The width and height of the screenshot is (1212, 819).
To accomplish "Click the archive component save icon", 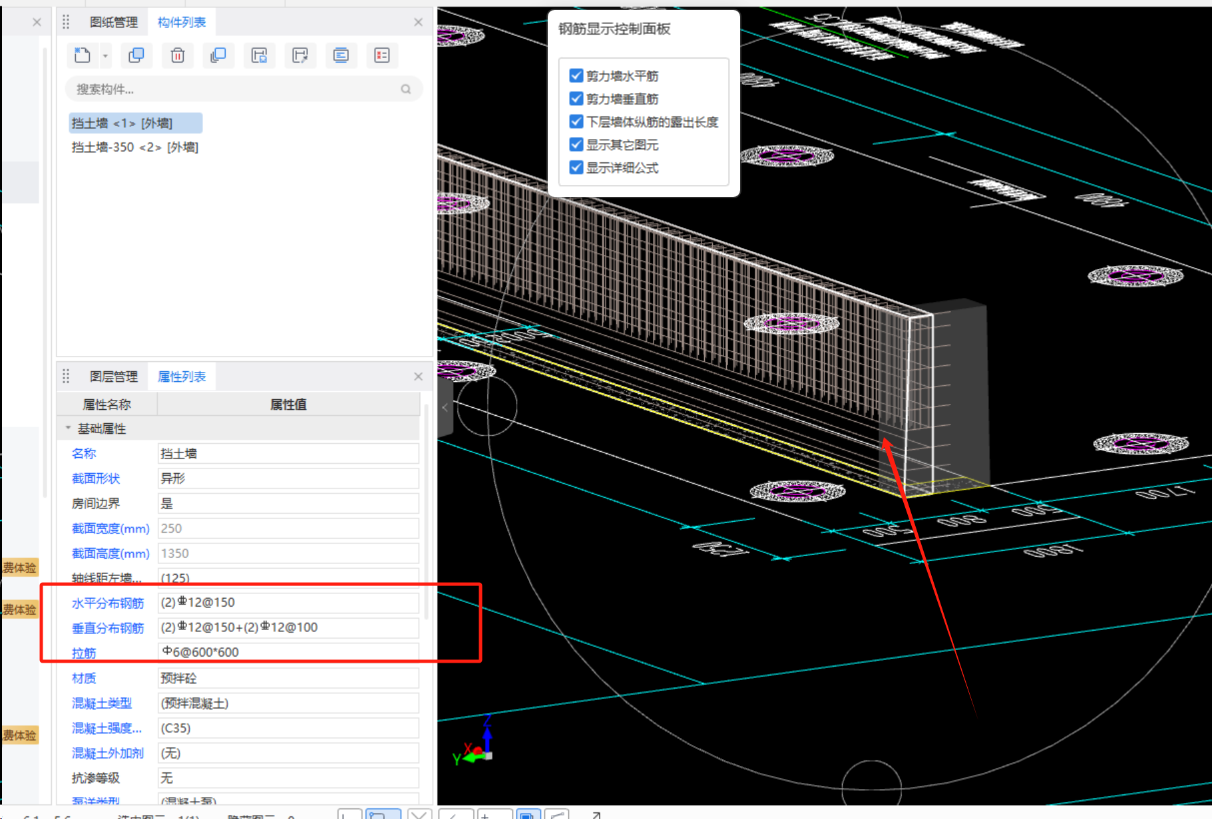I will (x=260, y=55).
